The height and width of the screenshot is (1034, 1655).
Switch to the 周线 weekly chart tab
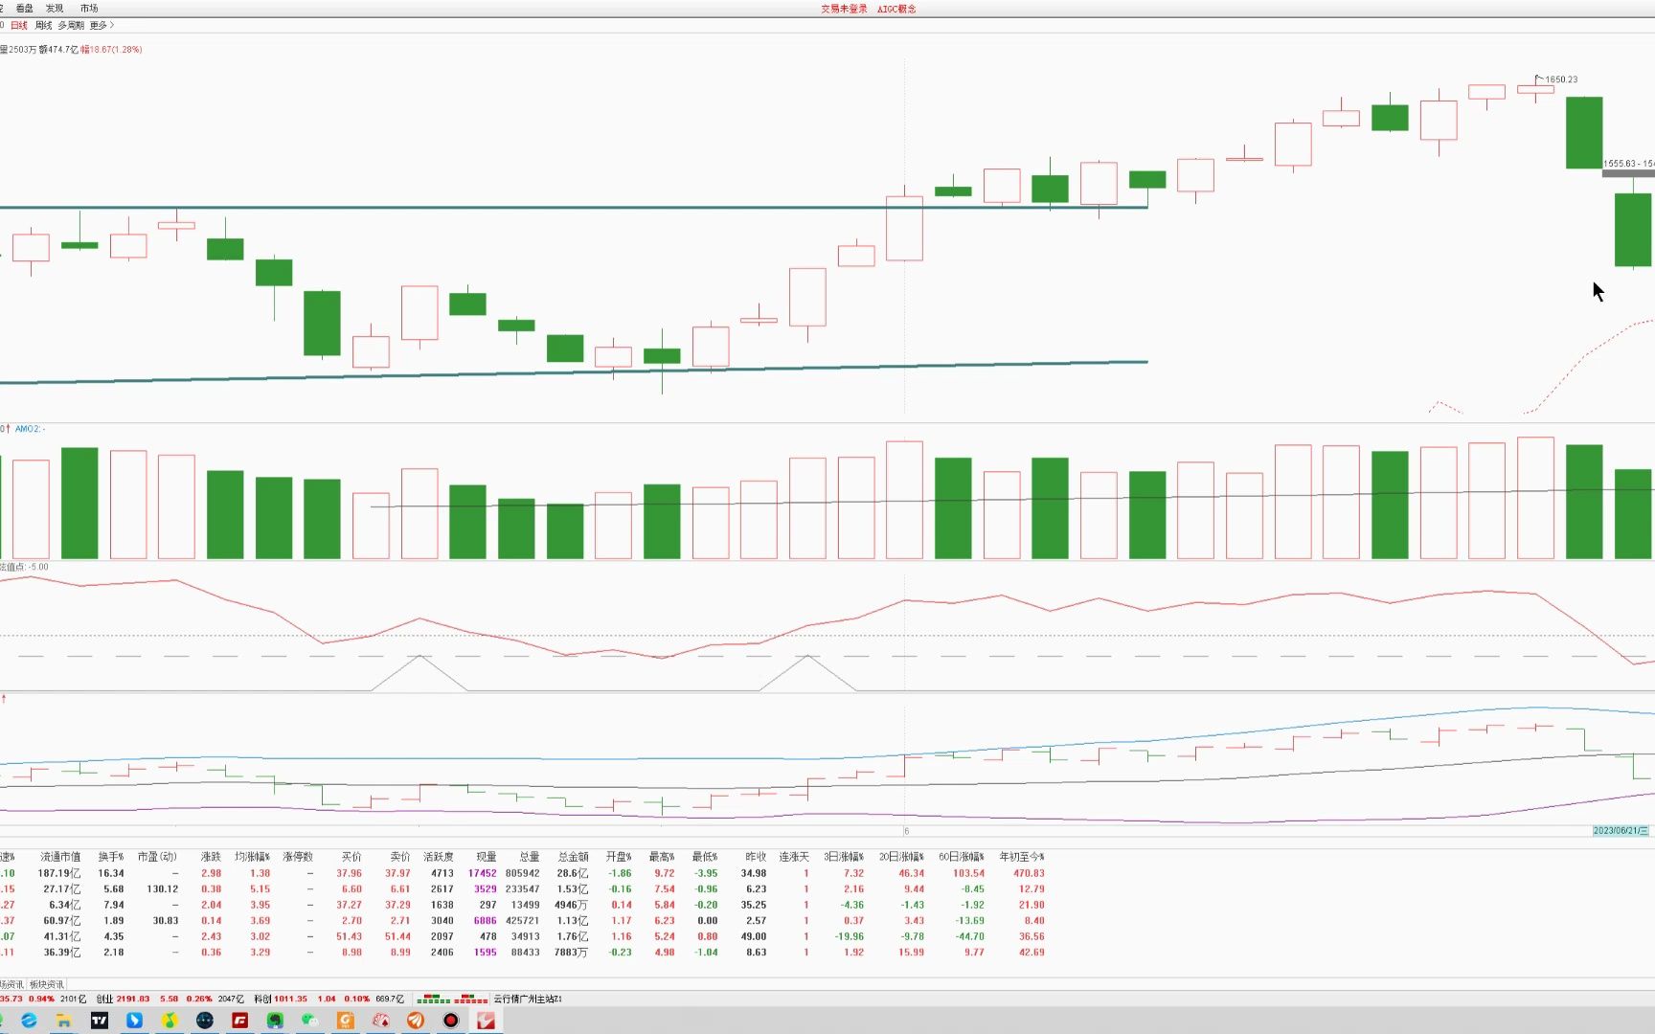click(x=44, y=25)
